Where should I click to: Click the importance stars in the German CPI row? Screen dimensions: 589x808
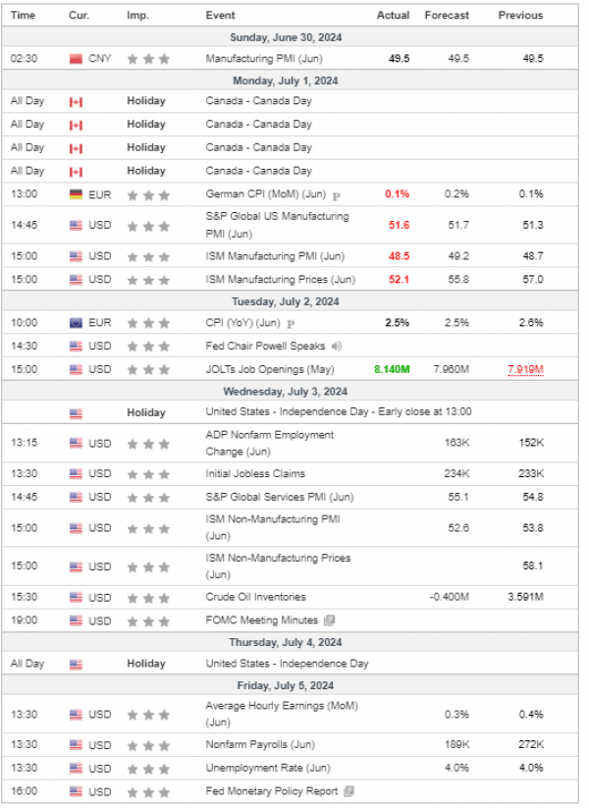tap(148, 194)
